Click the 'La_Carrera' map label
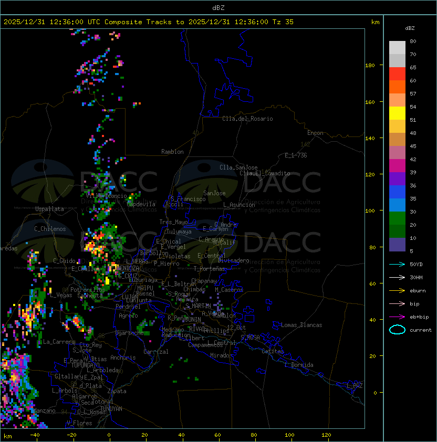Image resolution: width=437 pixels, height=442 pixels. click(59, 342)
